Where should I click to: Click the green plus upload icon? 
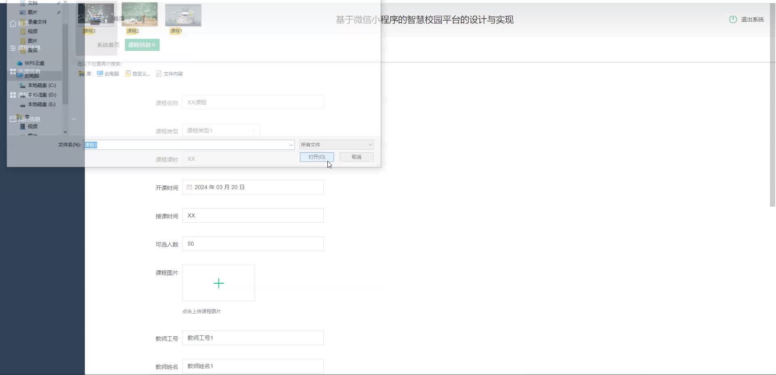click(x=219, y=283)
